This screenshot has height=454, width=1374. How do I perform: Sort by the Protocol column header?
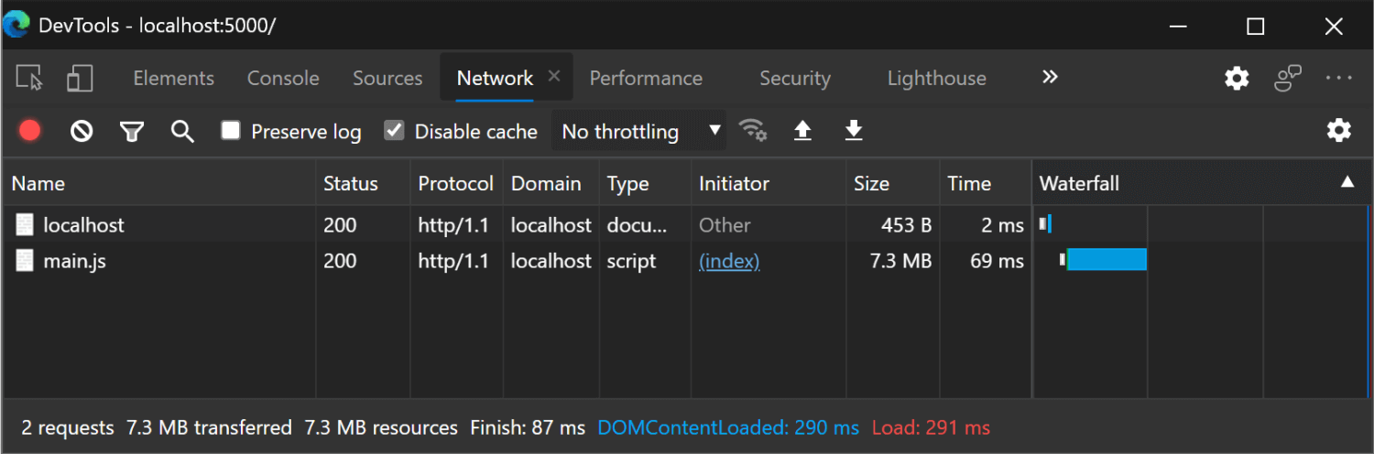point(456,183)
